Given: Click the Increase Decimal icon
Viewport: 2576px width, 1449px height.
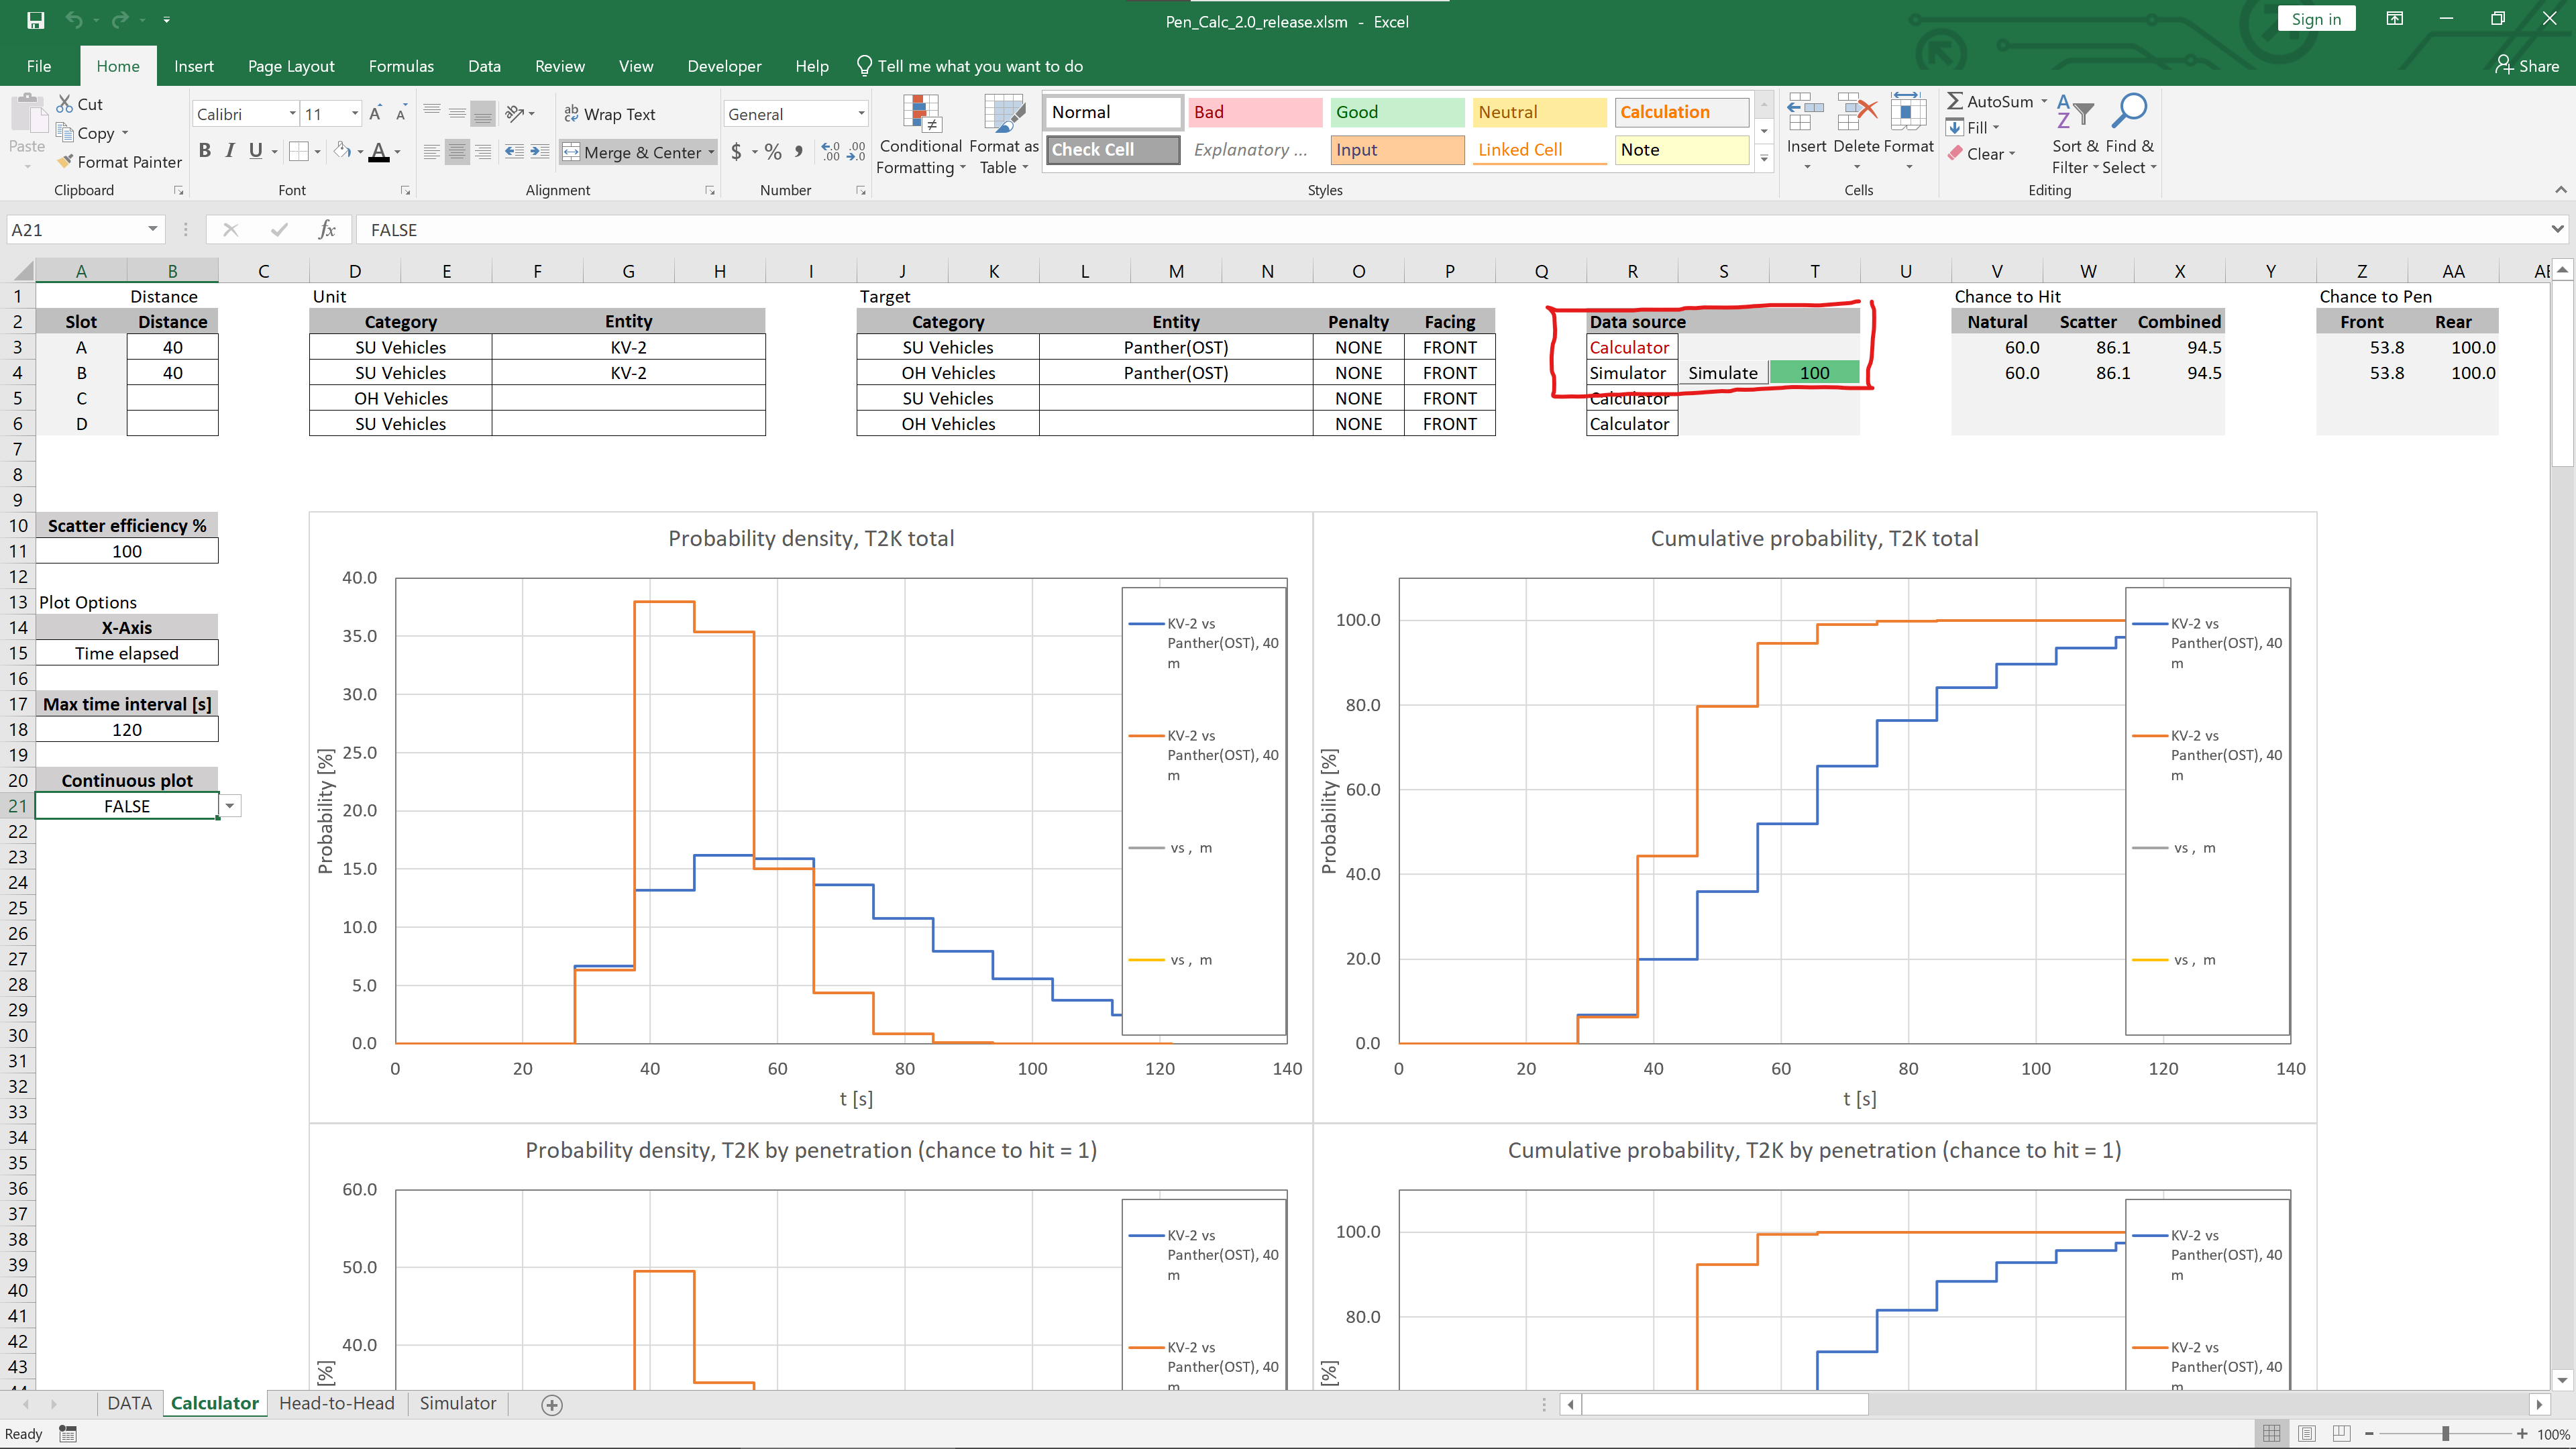Looking at the screenshot, I should coord(831,152).
